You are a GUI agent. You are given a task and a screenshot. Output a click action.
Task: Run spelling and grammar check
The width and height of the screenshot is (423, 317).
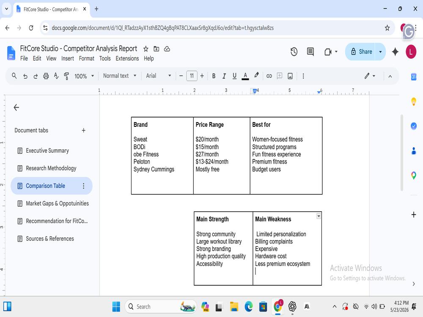click(x=56, y=76)
